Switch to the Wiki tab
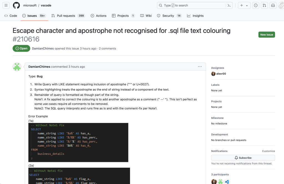This screenshot has width=284, height=184. click(146, 16)
